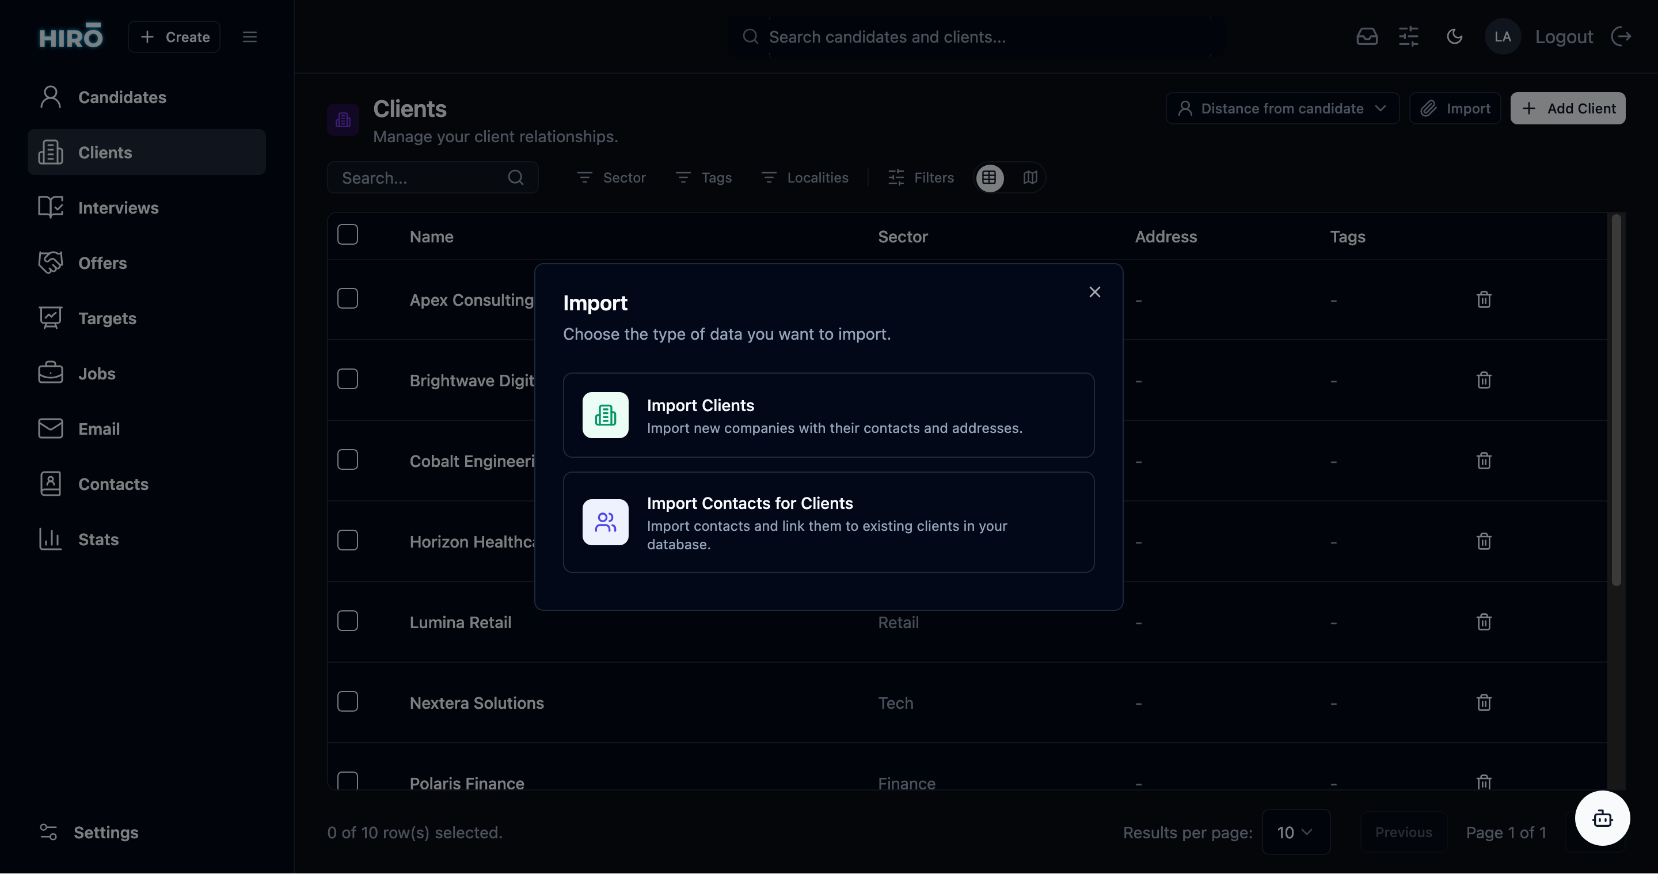Switch to map view next to table toggle

1030,178
